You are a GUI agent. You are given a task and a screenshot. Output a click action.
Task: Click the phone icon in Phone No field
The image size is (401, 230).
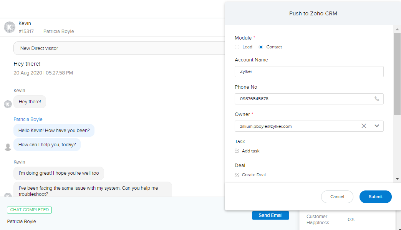pos(377,99)
